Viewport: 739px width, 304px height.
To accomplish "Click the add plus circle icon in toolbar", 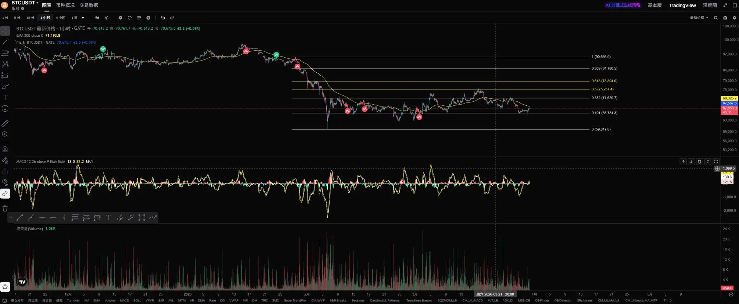I will coord(148,18).
